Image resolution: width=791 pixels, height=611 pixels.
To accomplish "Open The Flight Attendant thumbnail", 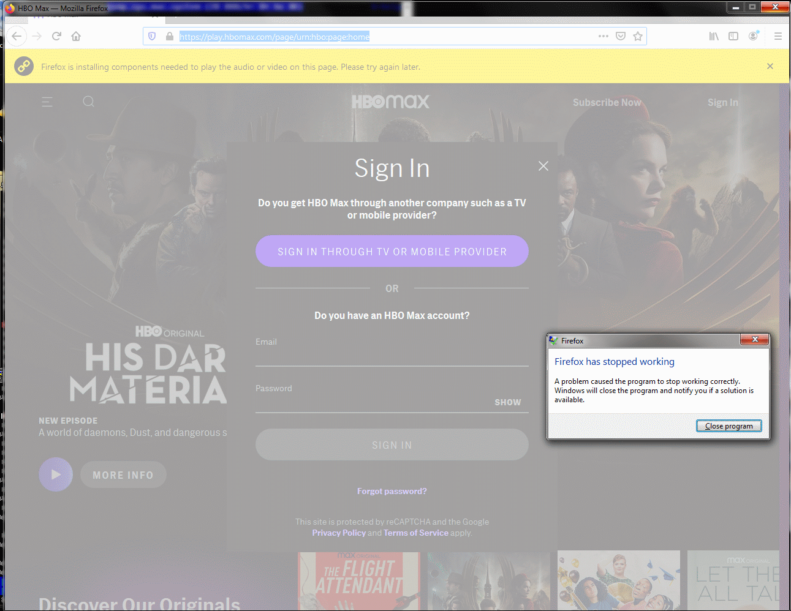I will pos(358,580).
